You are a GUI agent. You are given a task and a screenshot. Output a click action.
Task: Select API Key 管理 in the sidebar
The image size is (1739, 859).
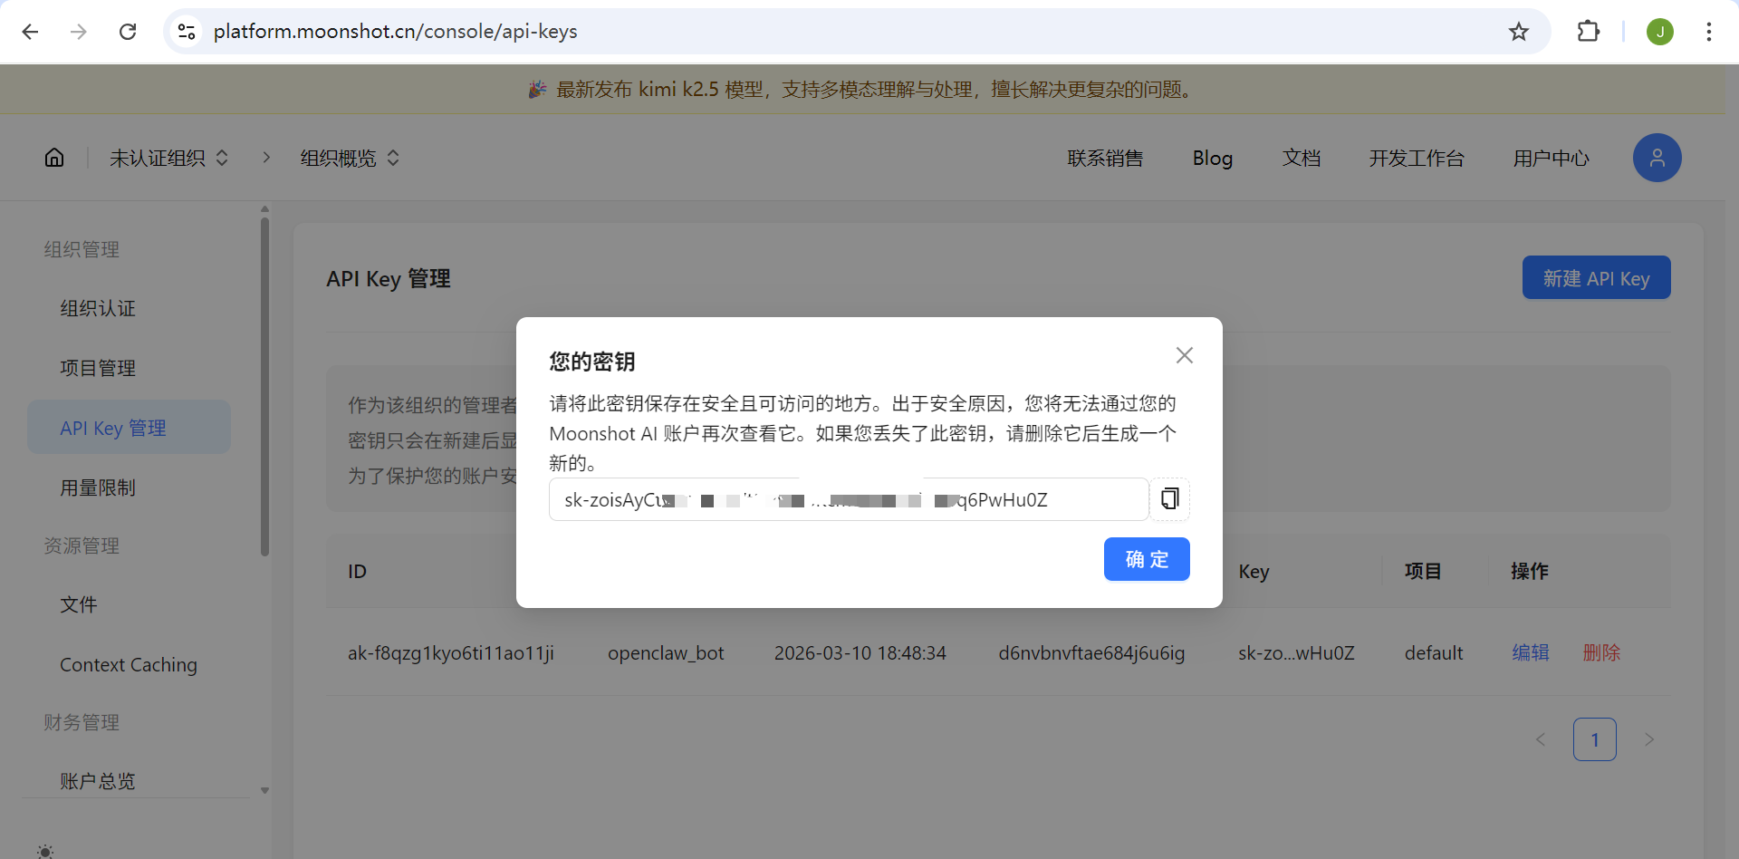[x=129, y=428]
